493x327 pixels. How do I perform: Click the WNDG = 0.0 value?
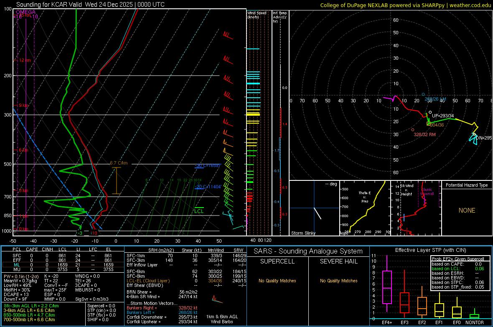point(87,276)
